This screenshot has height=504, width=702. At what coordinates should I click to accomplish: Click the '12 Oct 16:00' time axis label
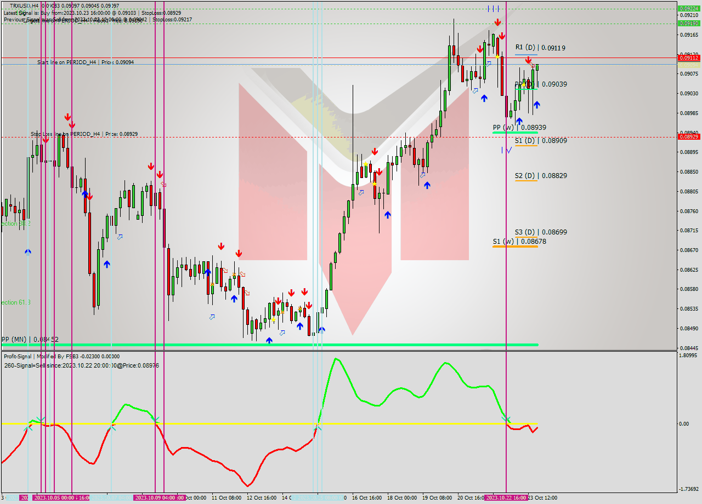click(262, 497)
